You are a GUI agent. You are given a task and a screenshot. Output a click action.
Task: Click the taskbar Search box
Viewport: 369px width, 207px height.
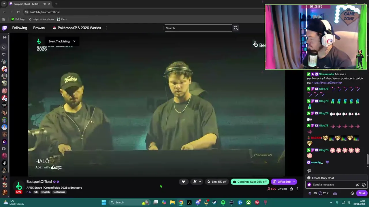[x=129, y=202]
